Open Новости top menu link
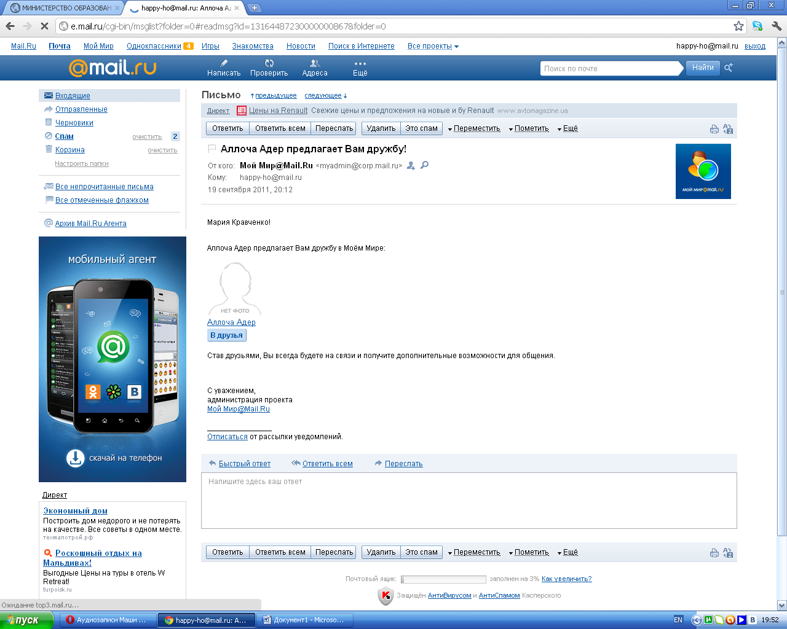The image size is (787, 629). [301, 46]
